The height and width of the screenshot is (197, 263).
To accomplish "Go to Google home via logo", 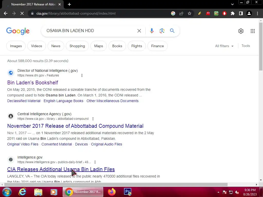I will click(x=18, y=31).
